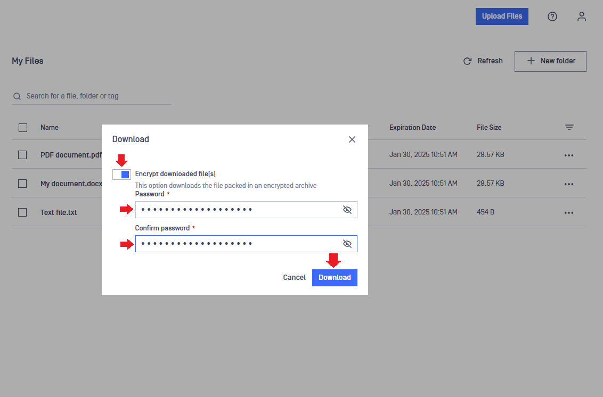Open the help question mark icon
Screen dimensions: 603x397
[552, 16]
